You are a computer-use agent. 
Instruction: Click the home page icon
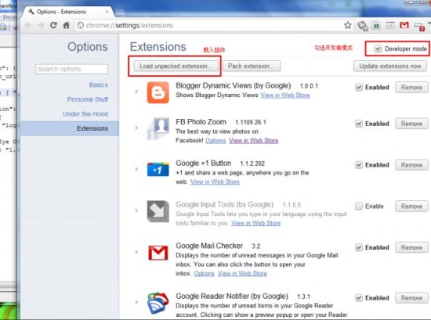click(67, 25)
